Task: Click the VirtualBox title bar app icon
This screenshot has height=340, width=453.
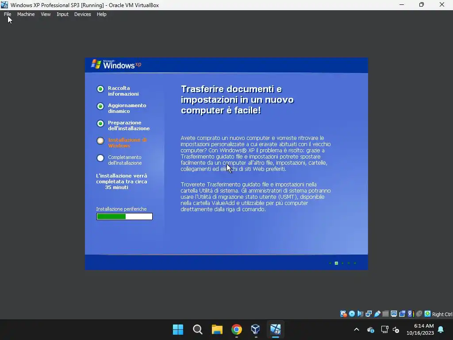Action: [x=4, y=5]
